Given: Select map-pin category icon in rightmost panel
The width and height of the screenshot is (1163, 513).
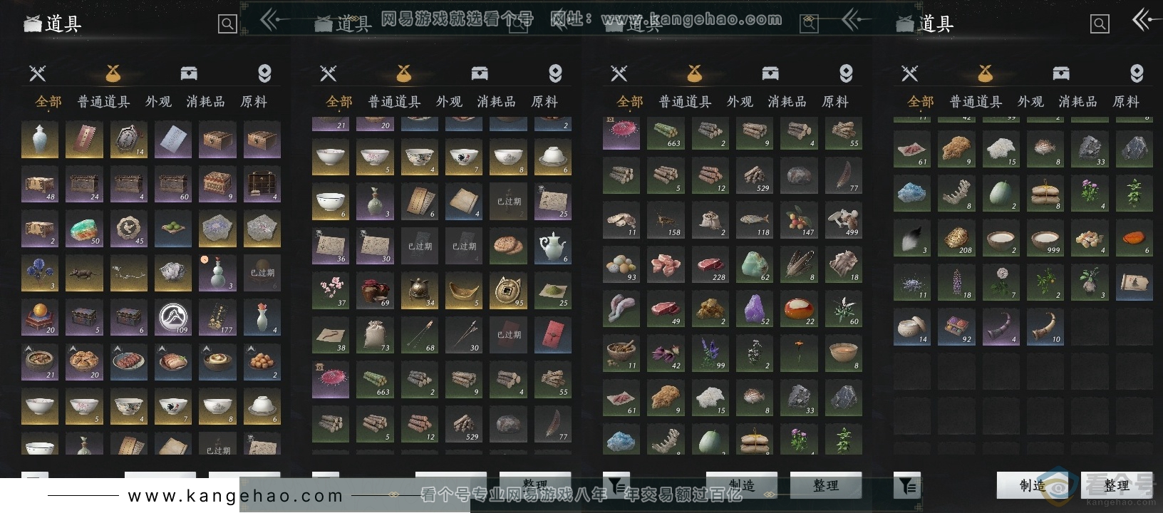Looking at the screenshot, I should pos(1137,73).
